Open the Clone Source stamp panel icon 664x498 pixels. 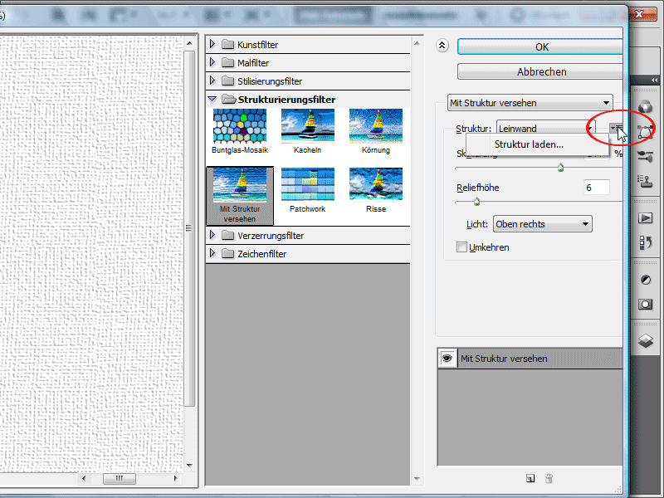646,182
